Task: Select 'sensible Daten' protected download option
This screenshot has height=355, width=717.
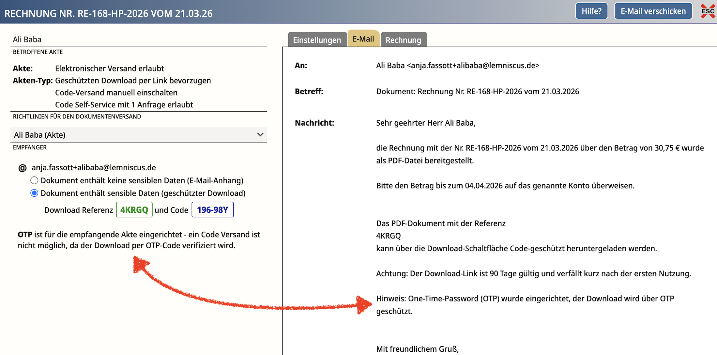Action: click(34, 193)
